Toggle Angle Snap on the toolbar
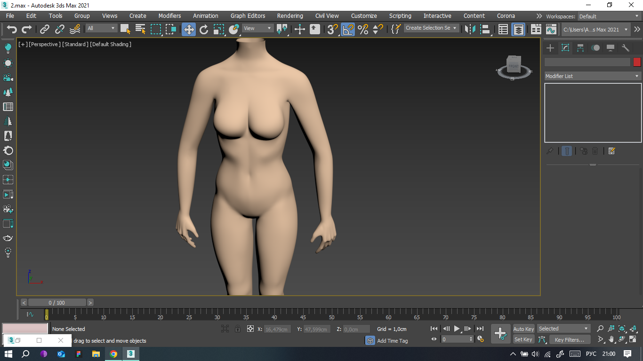This screenshot has height=361, width=643. [348, 29]
